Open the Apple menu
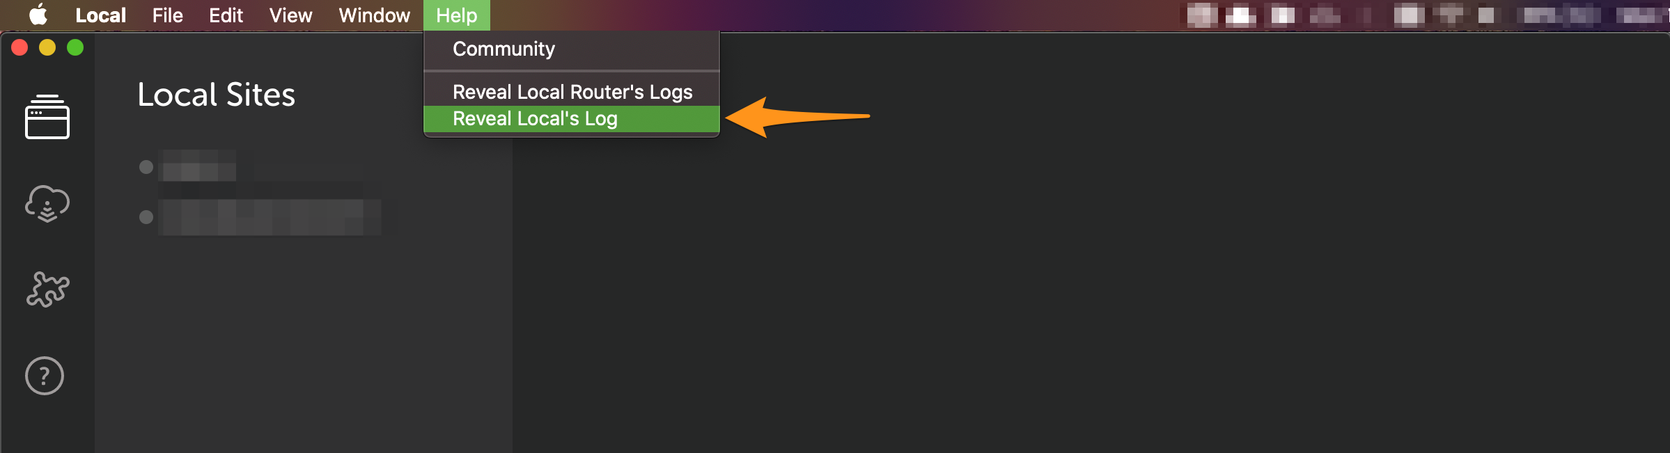The image size is (1670, 453). coord(38,15)
